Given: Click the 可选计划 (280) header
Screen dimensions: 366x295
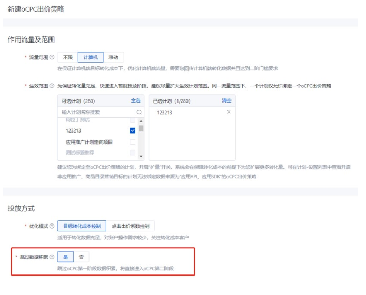Looking at the screenshot, I should [78, 101].
